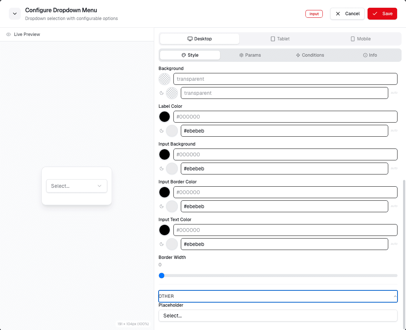The image size is (406, 330).
Task: Focus the Background dark-mode transparent field
Action: (x=284, y=93)
